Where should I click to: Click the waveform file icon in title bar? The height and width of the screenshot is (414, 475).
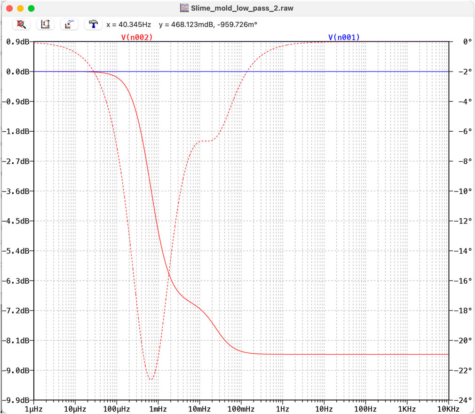184,8
